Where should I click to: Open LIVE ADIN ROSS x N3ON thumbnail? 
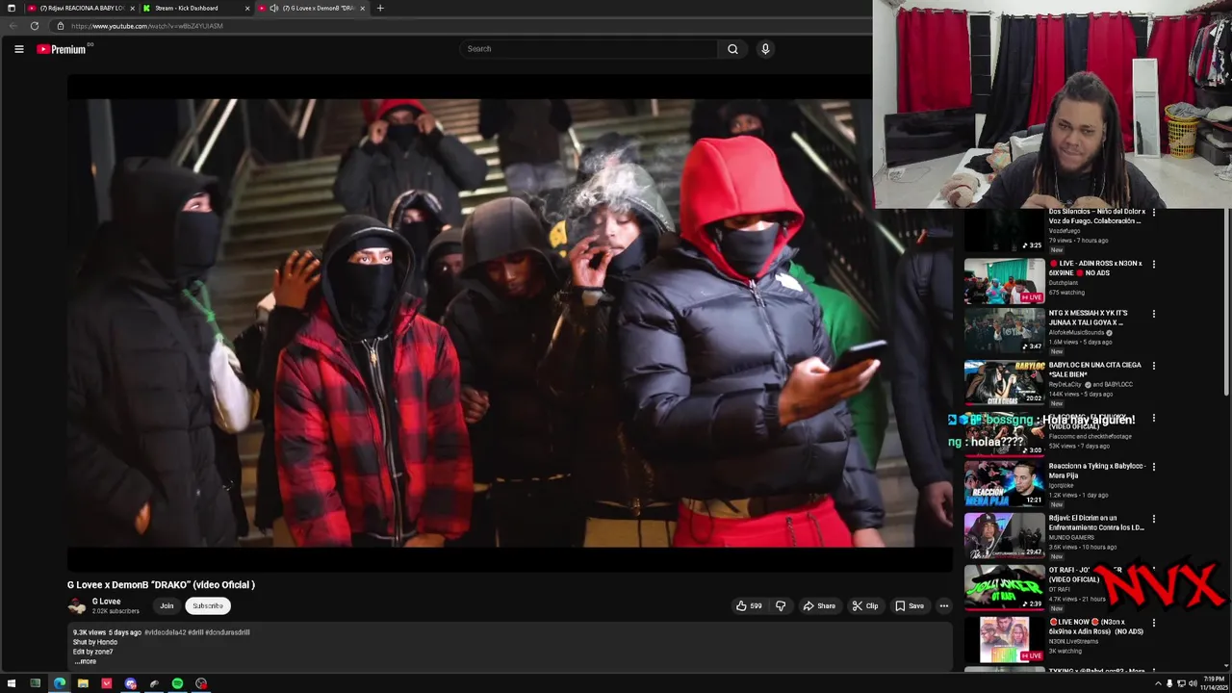coord(1004,282)
